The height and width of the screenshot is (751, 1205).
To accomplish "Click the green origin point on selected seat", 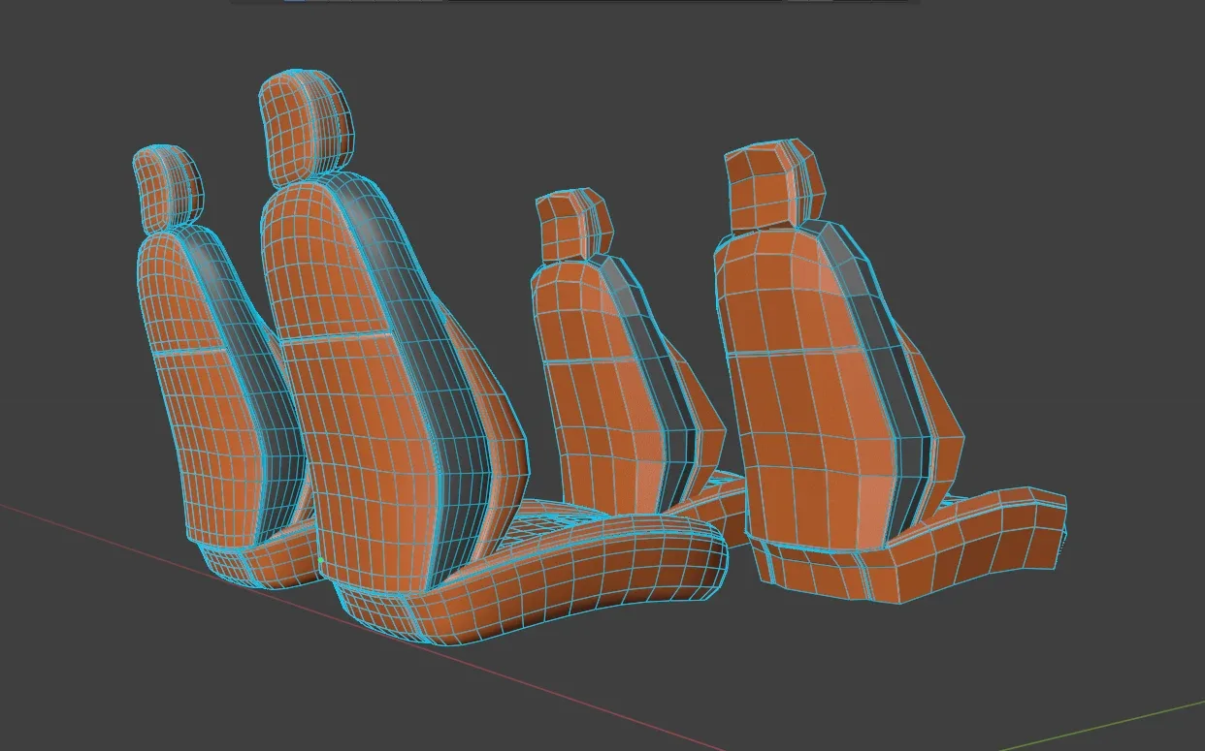I will coord(320,559).
